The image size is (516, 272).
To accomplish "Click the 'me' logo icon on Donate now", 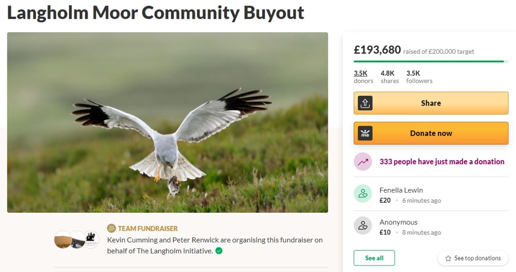I will pyautogui.click(x=365, y=133).
